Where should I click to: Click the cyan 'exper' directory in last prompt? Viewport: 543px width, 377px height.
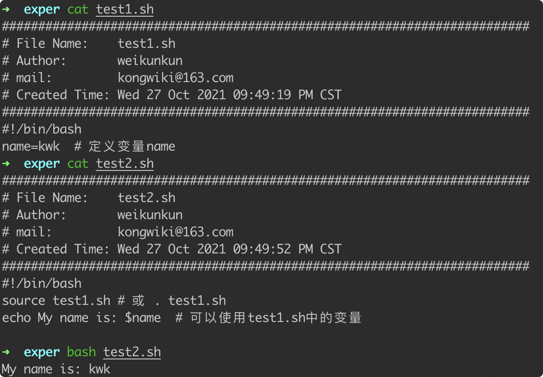click(x=42, y=352)
